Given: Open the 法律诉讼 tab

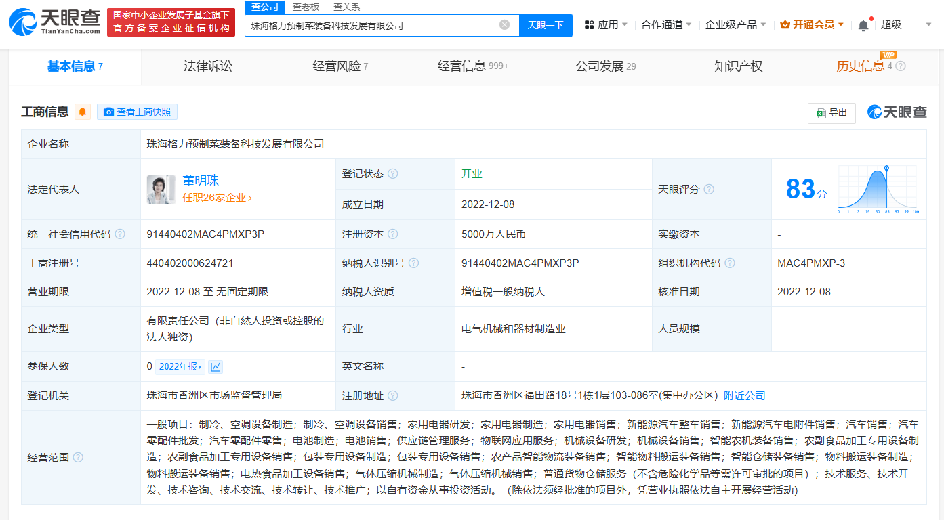Looking at the screenshot, I should (208, 66).
